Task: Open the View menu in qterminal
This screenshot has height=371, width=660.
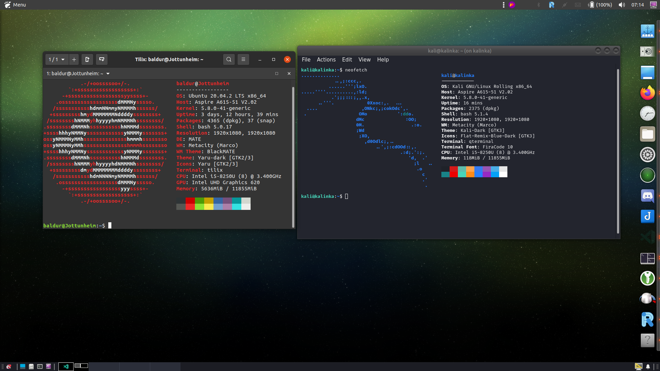Action: (364, 60)
